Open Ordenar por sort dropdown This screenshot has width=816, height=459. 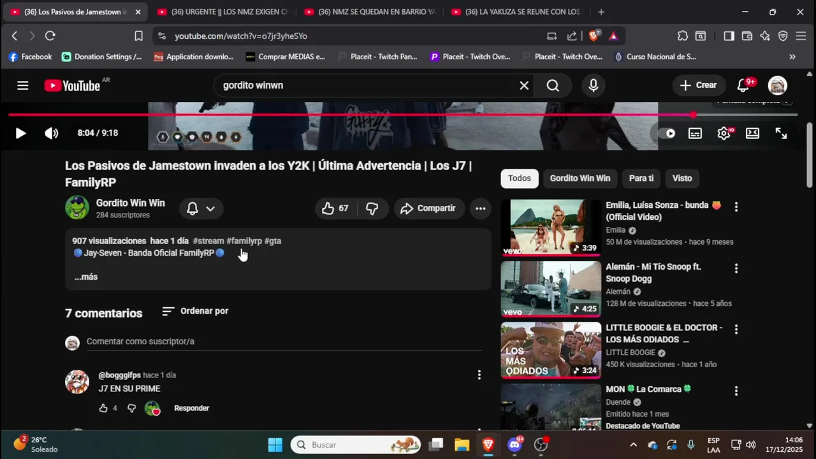[x=195, y=311]
